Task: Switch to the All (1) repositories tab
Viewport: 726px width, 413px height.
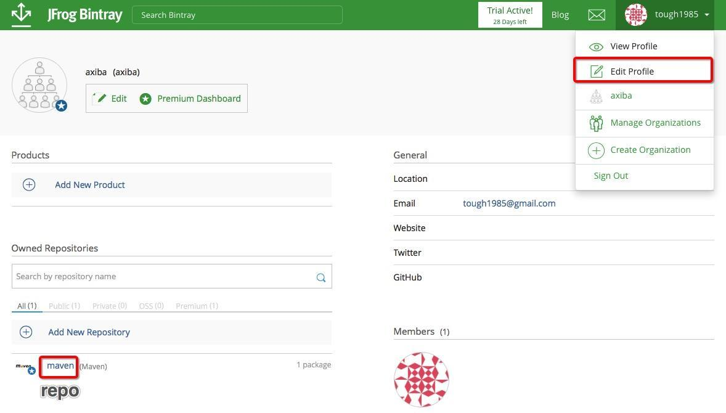Action: [x=27, y=306]
